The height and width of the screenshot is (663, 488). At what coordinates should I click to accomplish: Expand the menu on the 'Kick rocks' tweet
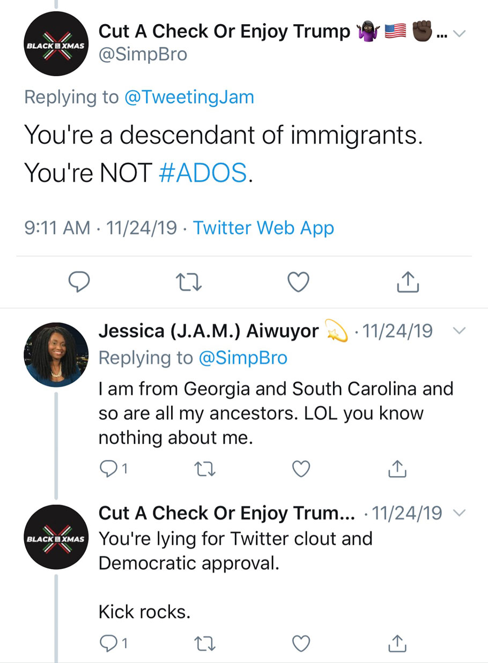[460, 513]
